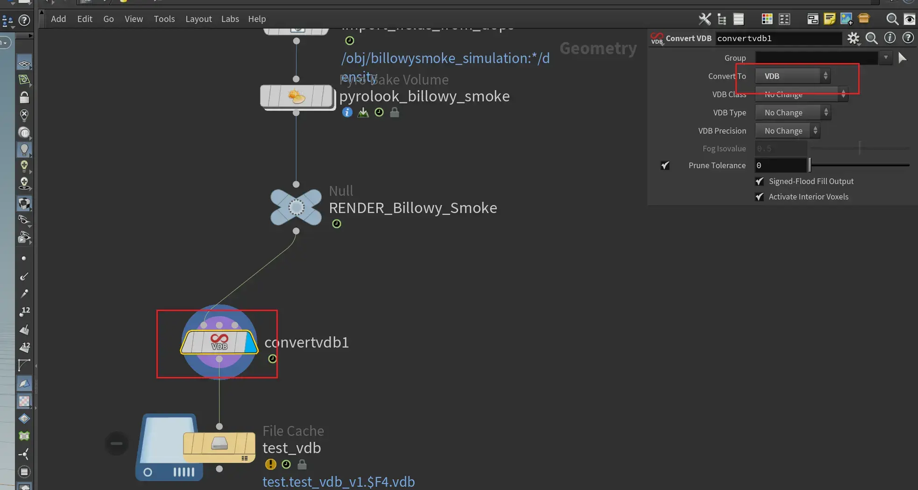Disable Signed-Flood Fill Output
The width and height of the screenshot is (918, 490).
click(x=760, y=181)
